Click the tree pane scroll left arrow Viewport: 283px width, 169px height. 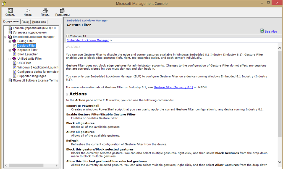6,165
